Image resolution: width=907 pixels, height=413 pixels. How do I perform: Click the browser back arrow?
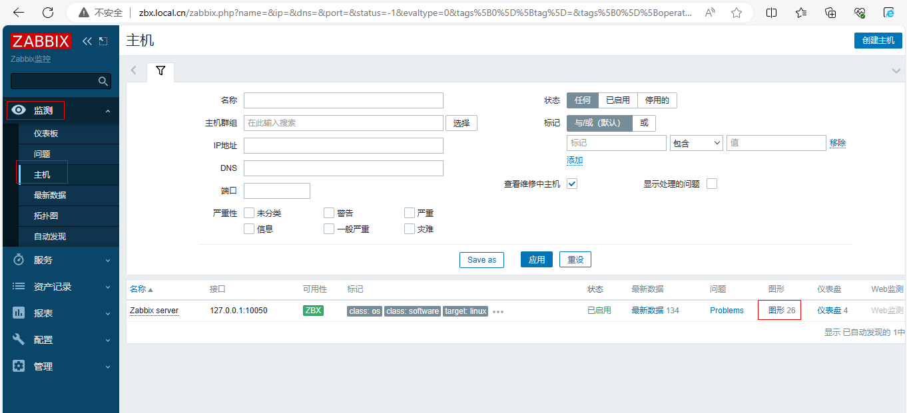coord(19,13)
